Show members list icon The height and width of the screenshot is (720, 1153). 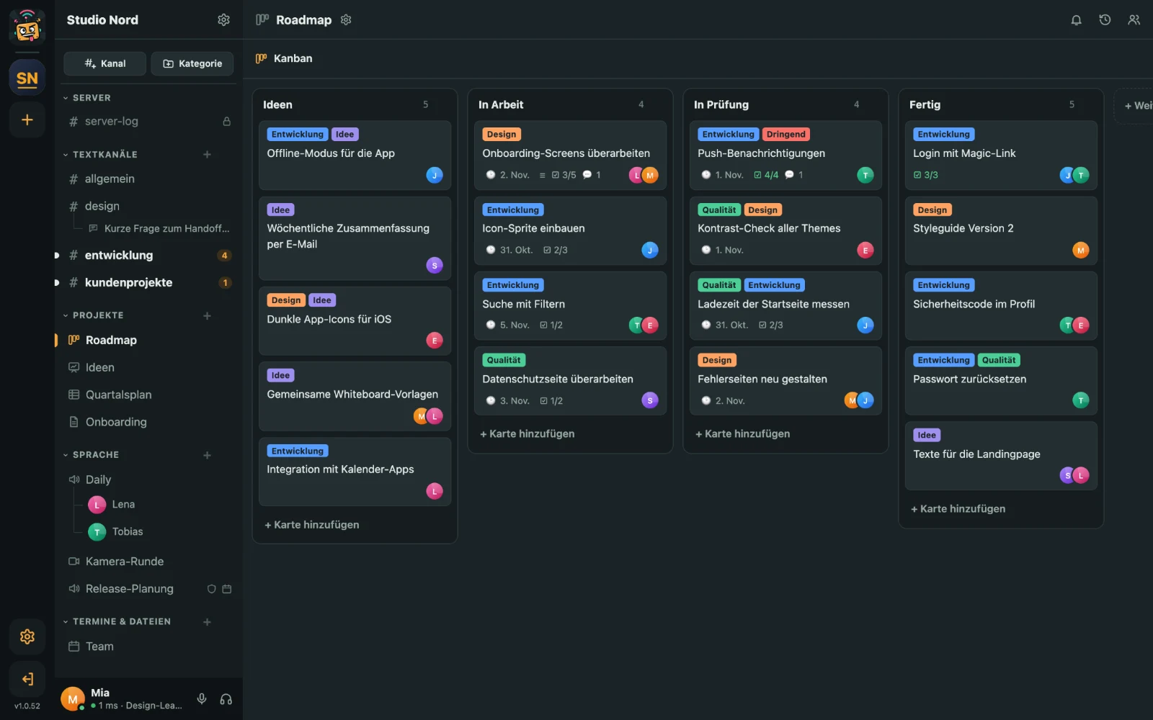click(1134, 20)
